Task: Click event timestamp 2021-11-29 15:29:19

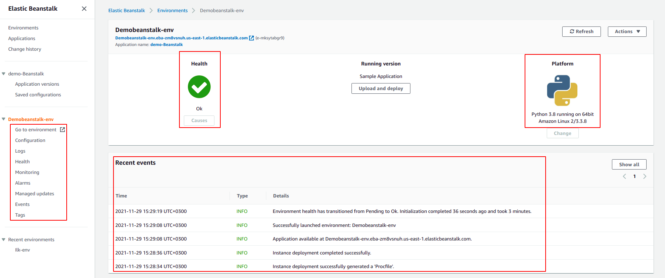Action: coord(151,211)
